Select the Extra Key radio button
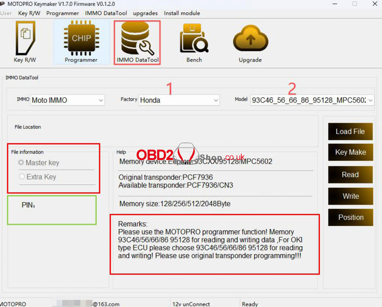382x307 pixels. click(21, 176)
